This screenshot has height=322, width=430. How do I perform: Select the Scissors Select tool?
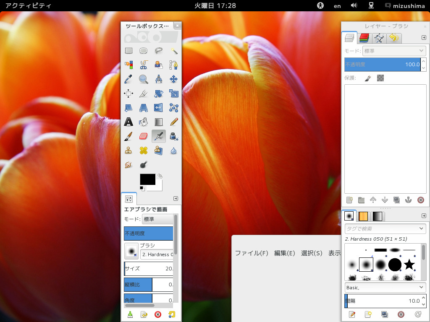pos(144,65)
